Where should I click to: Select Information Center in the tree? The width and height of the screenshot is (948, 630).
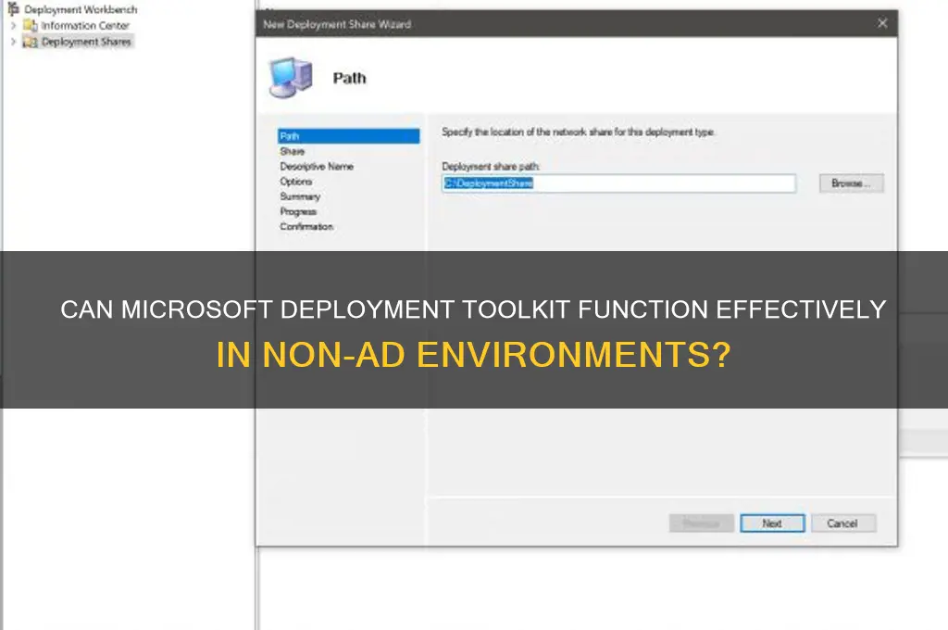(x=85, y=25)
